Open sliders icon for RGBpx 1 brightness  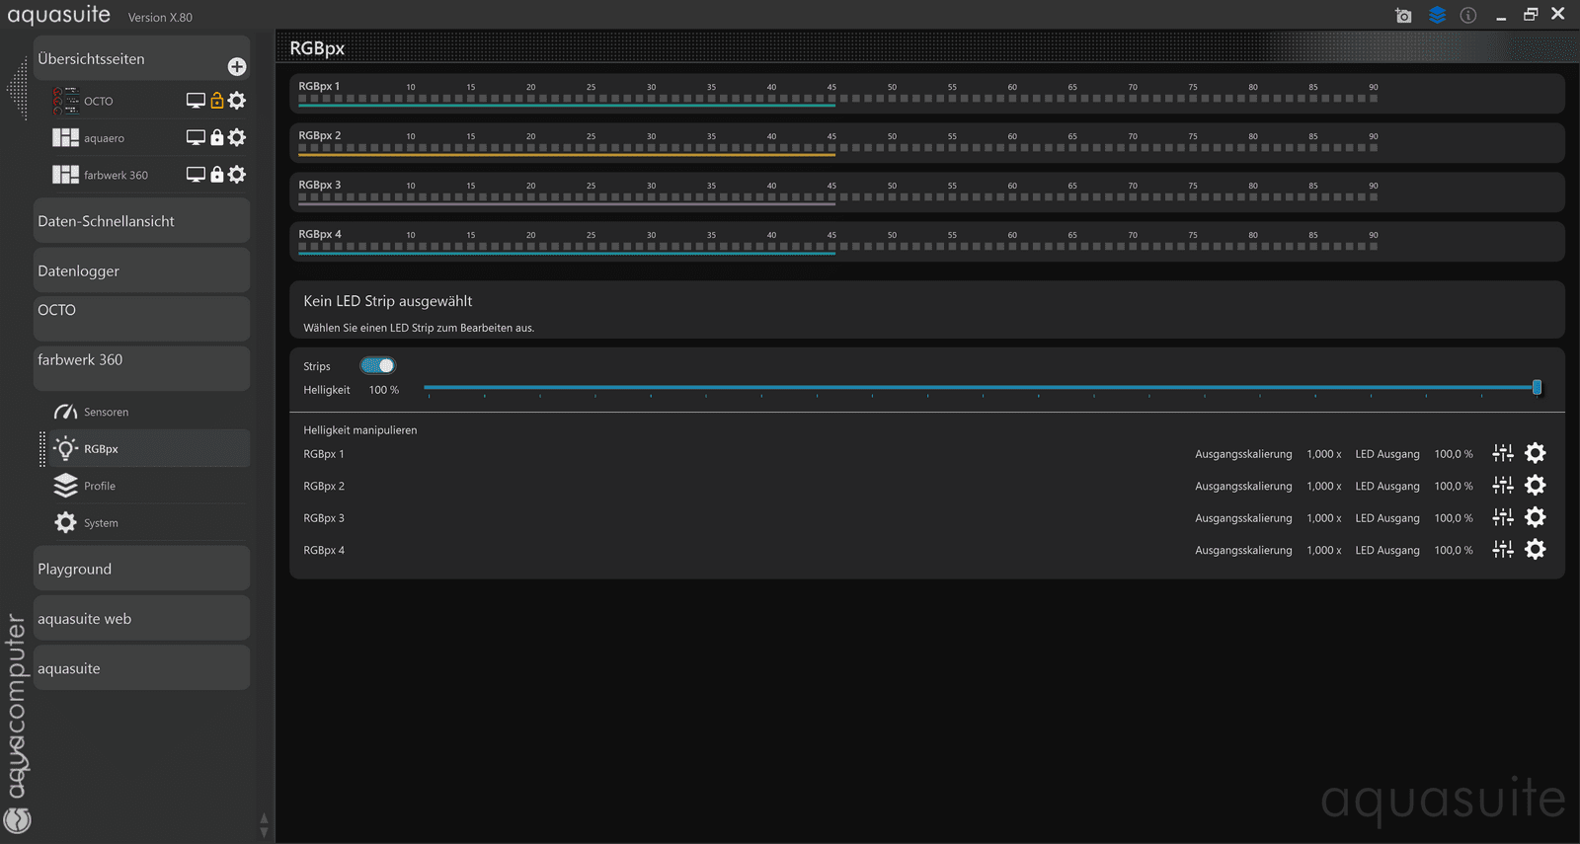coord(1503,453)
